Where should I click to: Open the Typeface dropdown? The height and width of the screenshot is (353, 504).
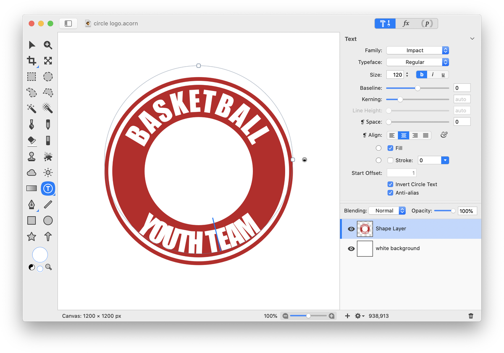click(x=417, y=62)
